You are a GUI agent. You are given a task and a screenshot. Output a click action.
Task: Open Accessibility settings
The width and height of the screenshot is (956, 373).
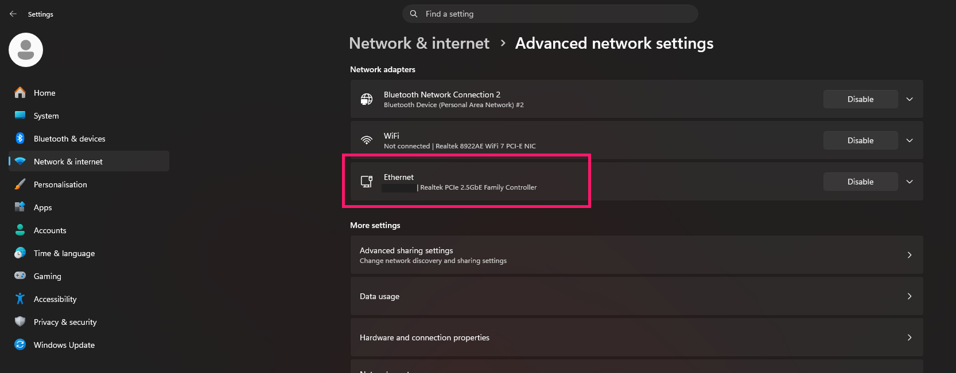(x=89, y=299)
